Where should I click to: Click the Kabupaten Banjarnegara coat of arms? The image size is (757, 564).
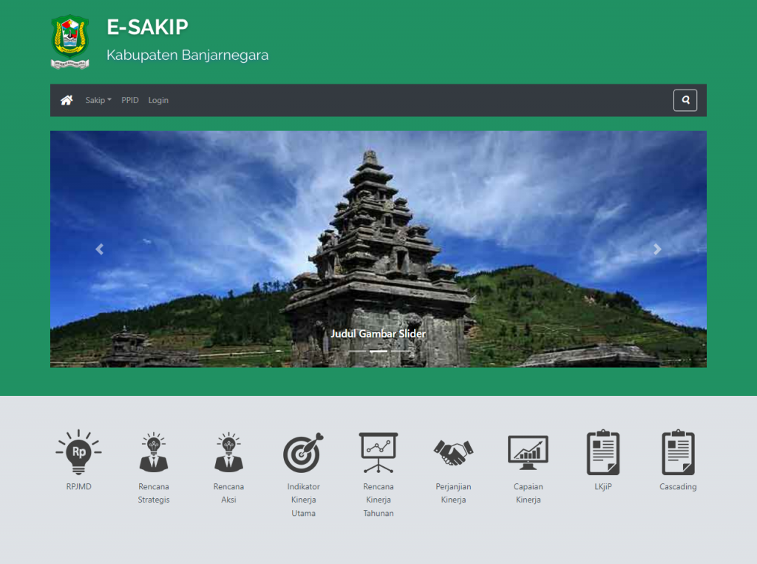[69, 41]
